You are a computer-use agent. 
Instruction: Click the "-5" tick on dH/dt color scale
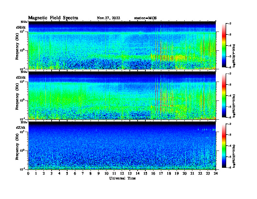click(230, 56)
